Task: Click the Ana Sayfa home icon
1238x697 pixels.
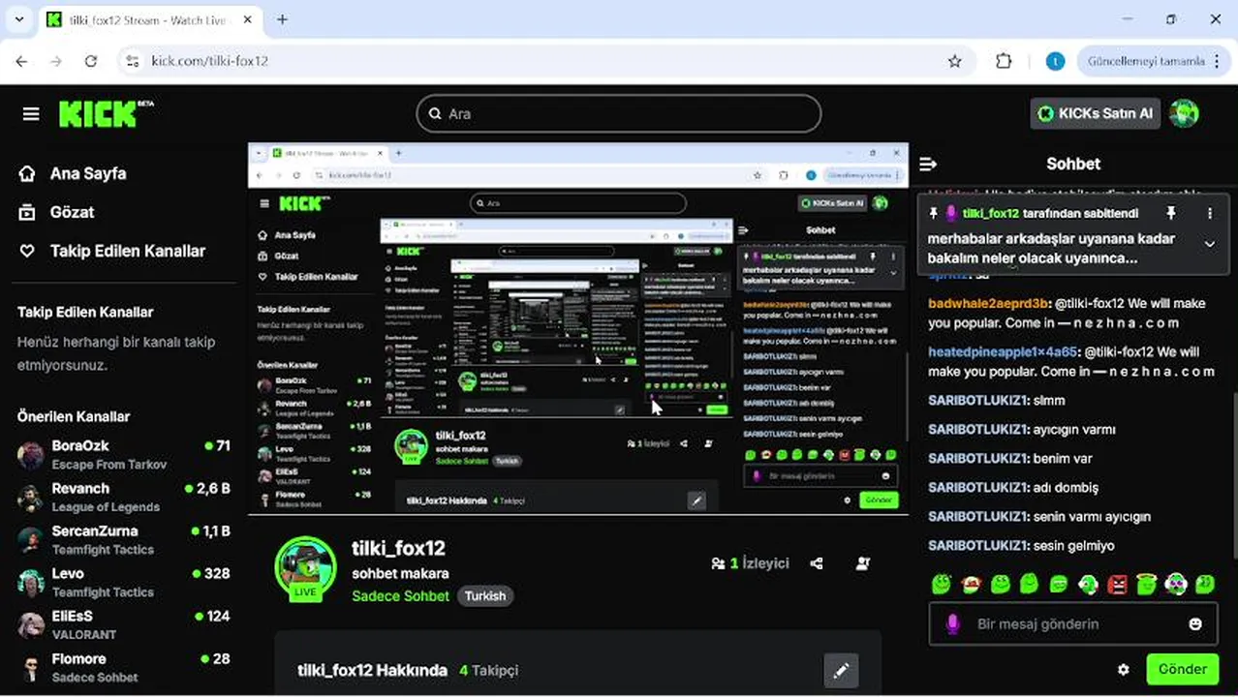Action: pyautogui.click(x=27, y=173)
